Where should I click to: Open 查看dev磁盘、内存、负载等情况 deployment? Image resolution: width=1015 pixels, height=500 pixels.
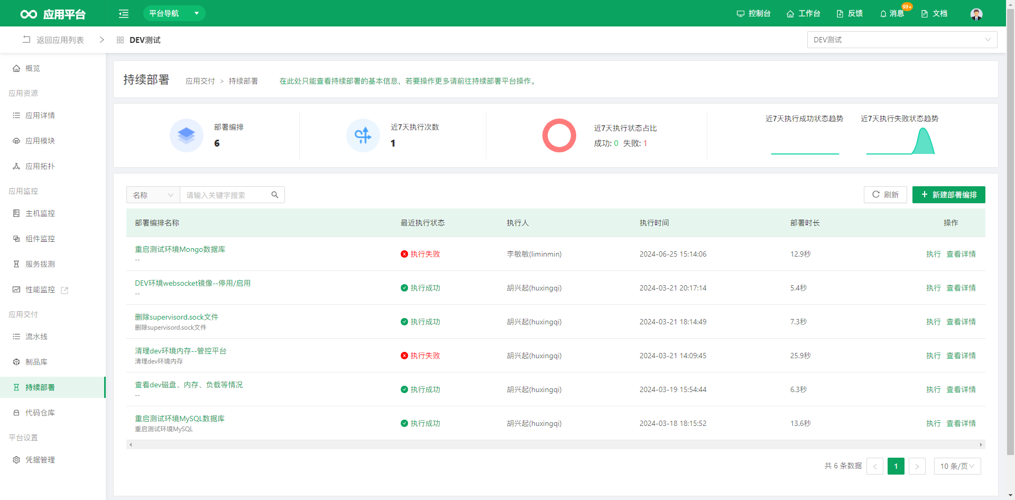coord(189,385)
